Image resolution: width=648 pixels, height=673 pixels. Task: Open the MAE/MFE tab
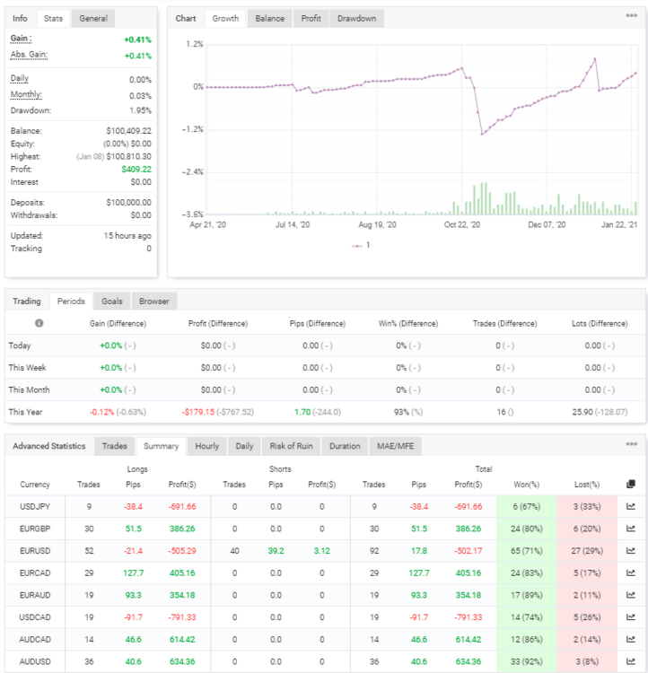(x=396, y=446)
